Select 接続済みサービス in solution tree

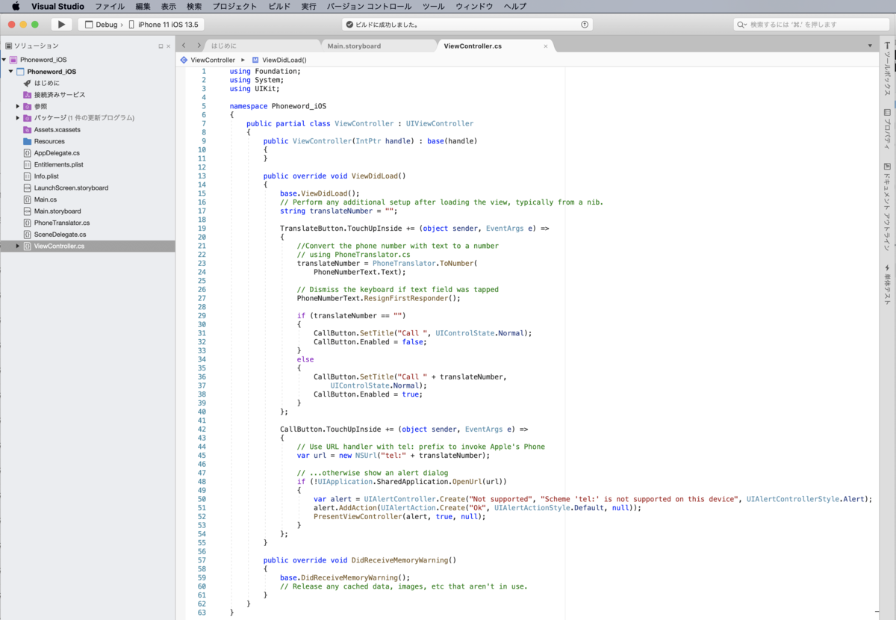click(59, 95)
